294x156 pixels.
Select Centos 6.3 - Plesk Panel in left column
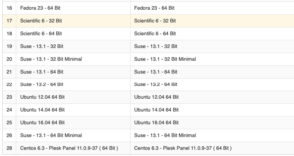click(x=69, y=148)
